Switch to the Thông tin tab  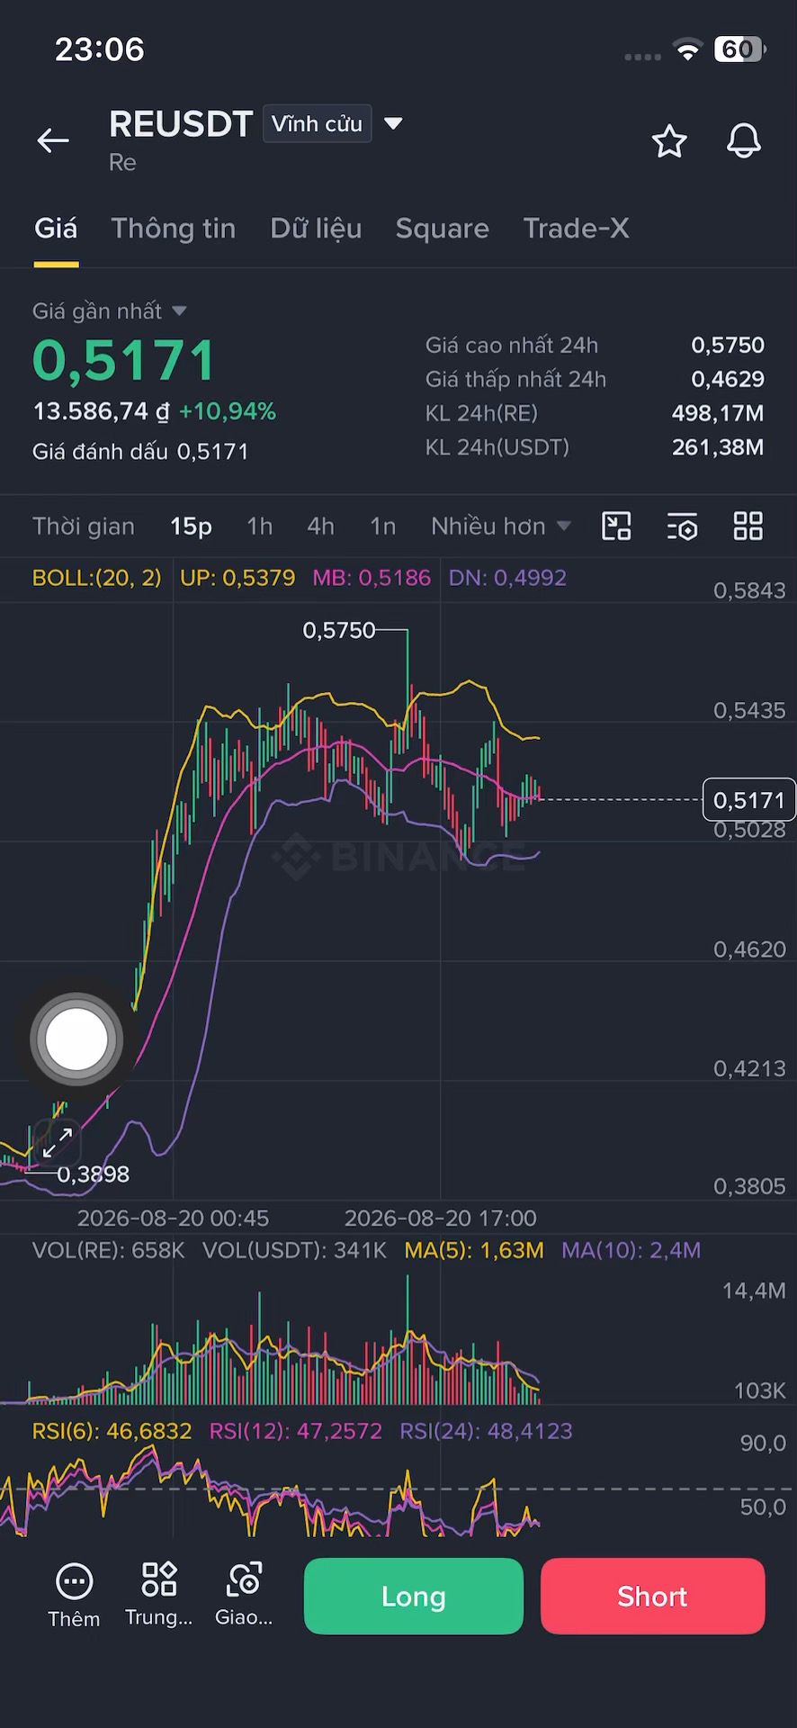pos(173,229)
